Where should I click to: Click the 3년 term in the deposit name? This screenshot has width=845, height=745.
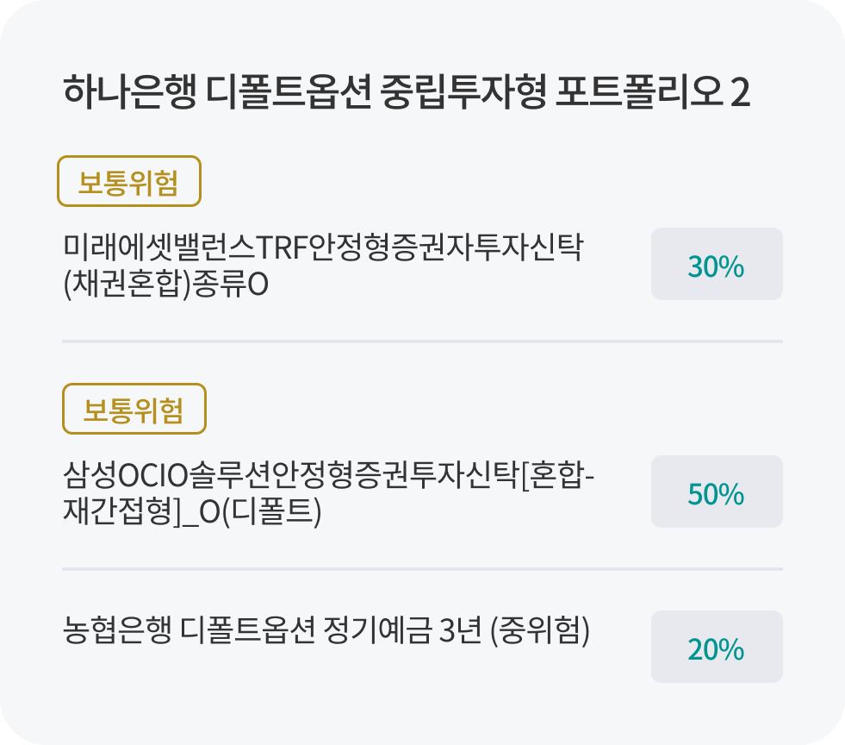point(459,632)
